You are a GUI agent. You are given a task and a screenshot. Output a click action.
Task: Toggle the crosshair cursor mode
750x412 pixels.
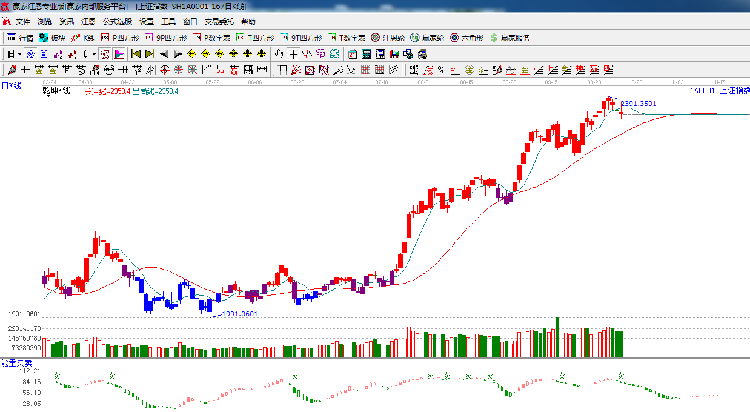coord(293,54)
